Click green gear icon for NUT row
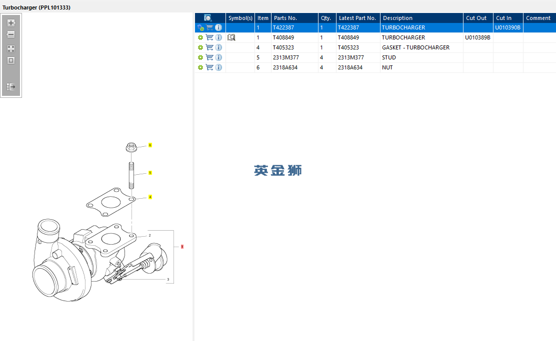 coord(200,67)
